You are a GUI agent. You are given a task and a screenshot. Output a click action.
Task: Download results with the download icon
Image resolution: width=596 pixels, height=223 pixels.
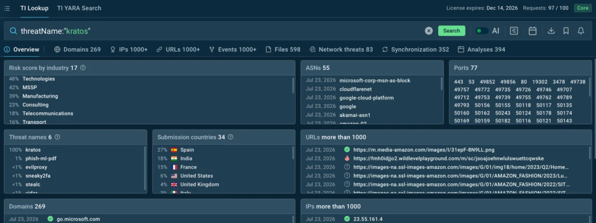pyautogui.click(x=551, y=31)
